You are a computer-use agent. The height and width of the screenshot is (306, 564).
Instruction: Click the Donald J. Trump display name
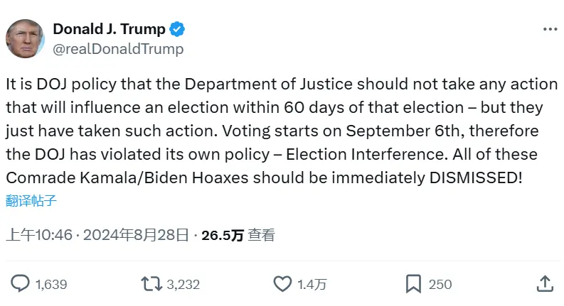(x=109, y=29)
